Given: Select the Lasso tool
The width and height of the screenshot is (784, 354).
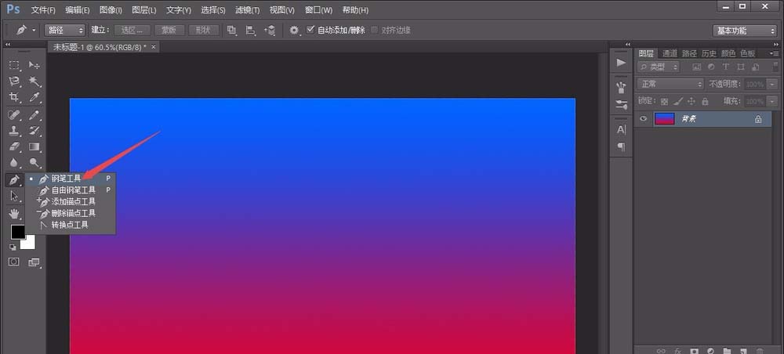Looking at the screenshot, I should click(14, 81).
